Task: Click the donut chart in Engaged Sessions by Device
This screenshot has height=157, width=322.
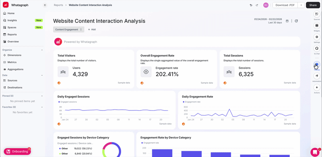Action: coord(111,150)
